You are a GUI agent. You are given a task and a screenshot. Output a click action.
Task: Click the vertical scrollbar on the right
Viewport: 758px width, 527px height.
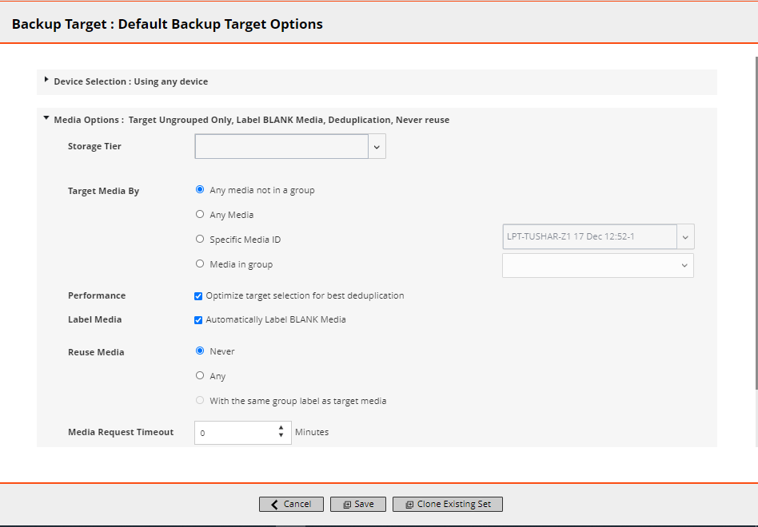tap(756, 240)
